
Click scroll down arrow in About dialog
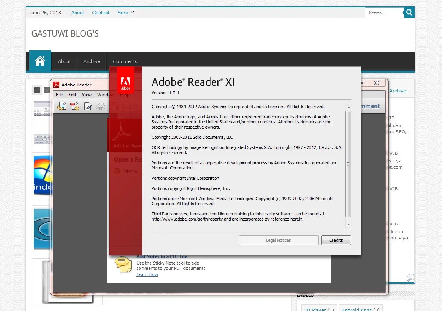(x=348, y=225)
